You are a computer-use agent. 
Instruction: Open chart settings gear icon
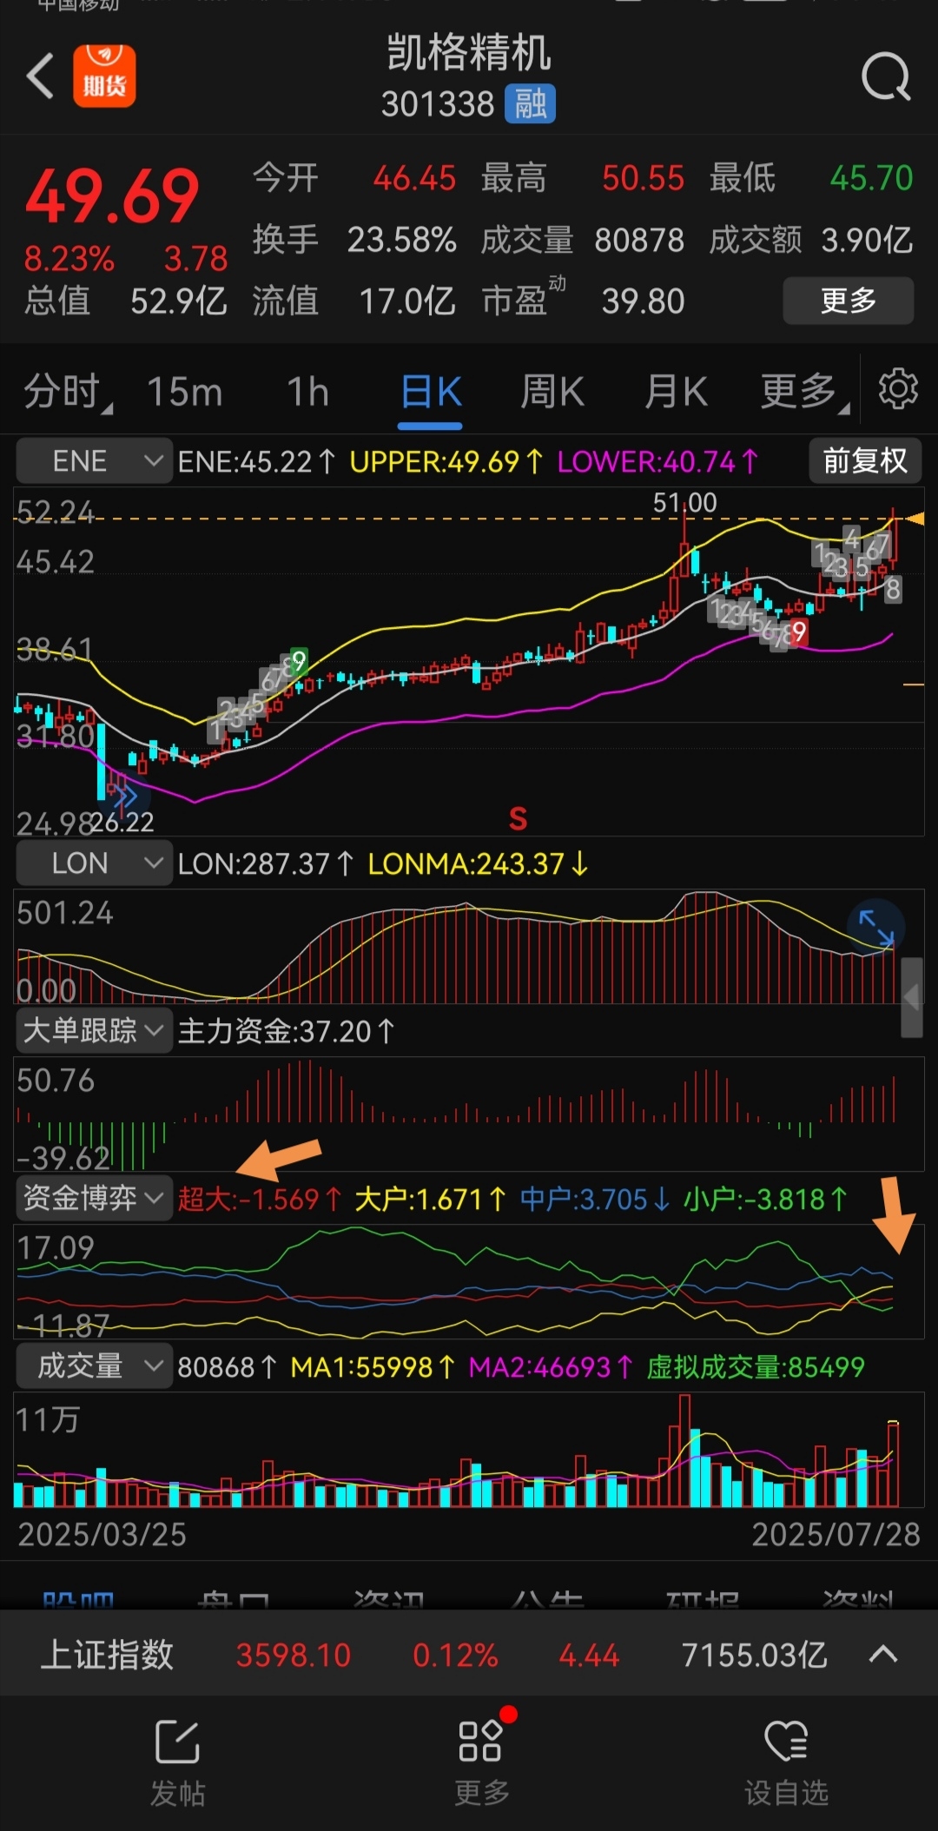point(898,389)
